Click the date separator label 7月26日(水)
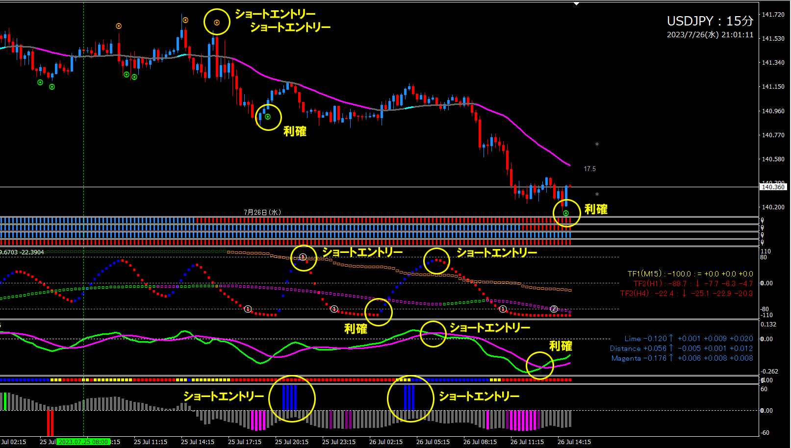 [262, 212]
